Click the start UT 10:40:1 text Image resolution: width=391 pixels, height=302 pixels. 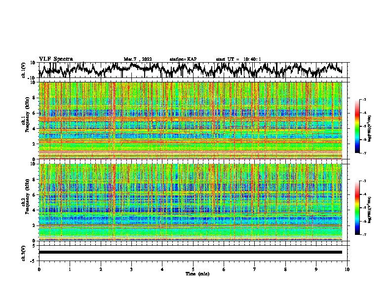coord(238,59)
